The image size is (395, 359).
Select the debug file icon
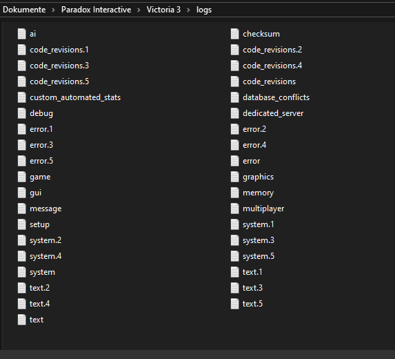pos(21,113)
